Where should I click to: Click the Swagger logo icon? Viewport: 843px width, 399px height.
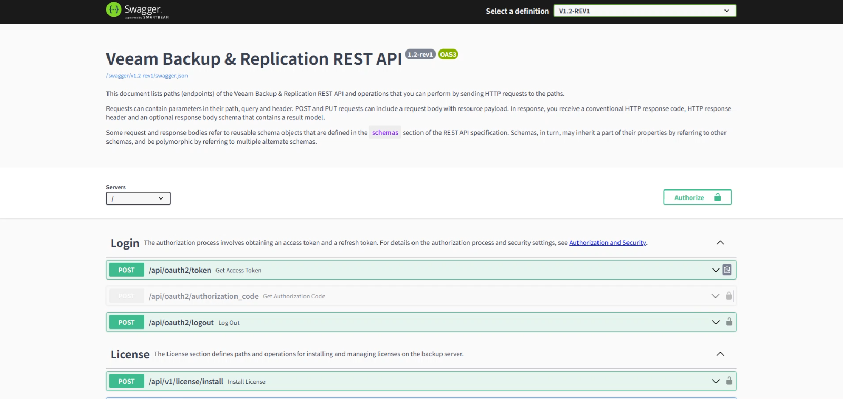(x=114, y=9)
